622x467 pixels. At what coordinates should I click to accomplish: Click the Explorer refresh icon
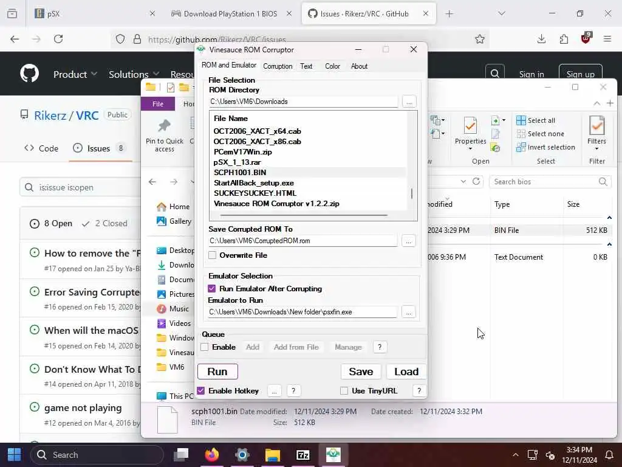tap(476, 181)
